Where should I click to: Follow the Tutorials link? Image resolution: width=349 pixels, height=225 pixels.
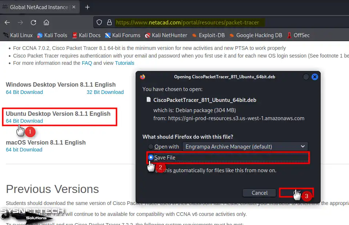click(x=124, y=63)
